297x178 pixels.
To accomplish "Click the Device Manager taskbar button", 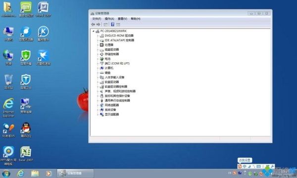I will click(x=75, y=173).
